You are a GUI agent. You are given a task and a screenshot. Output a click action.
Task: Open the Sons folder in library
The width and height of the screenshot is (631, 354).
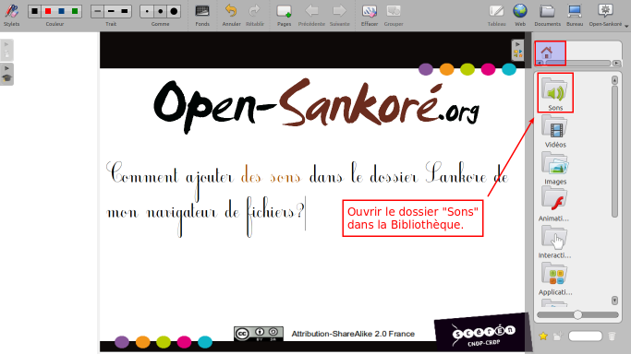pyautogui.click(x=555, y=93)
